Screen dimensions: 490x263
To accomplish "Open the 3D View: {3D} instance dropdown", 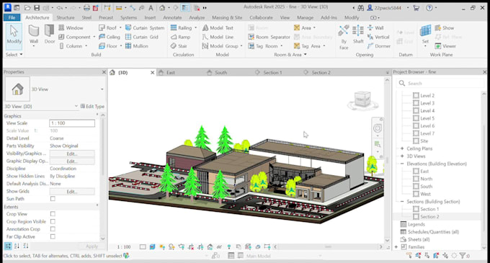I will (x=76, y=106).
